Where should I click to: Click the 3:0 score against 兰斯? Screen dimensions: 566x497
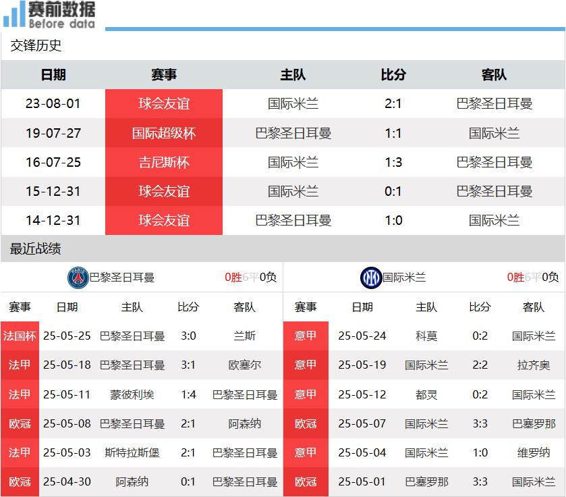(x=188, y=336)
